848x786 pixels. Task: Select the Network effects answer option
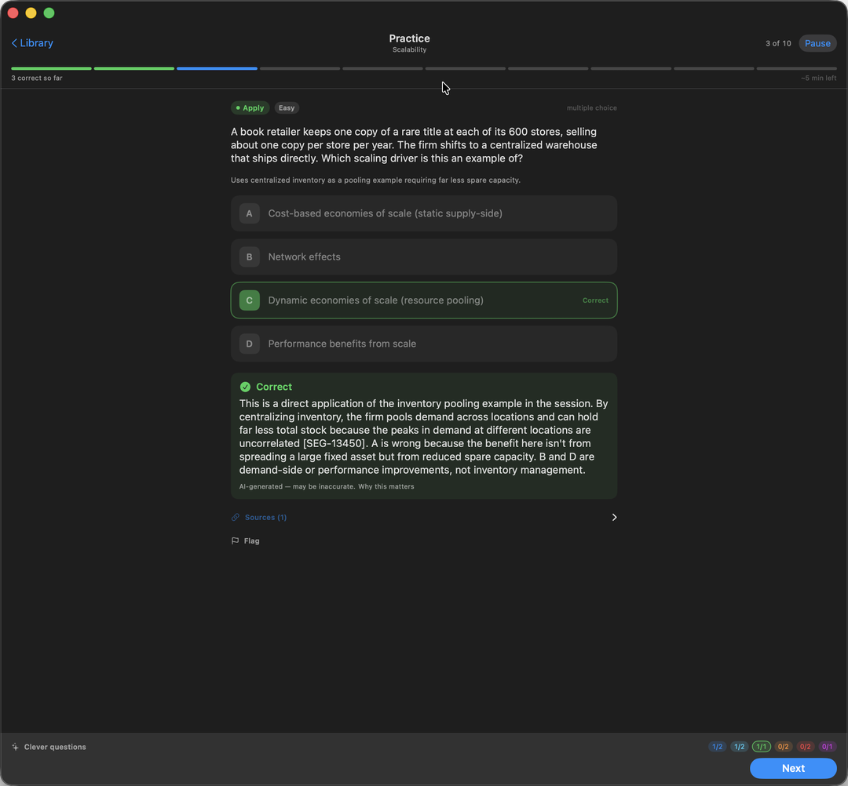coord(424,257)
